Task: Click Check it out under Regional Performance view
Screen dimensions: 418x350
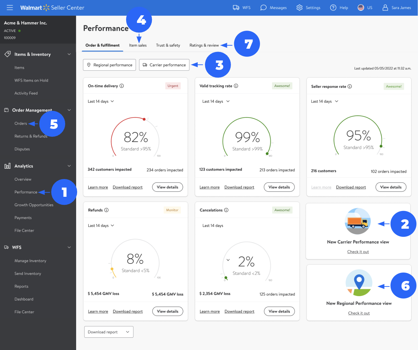Action: 359,313
